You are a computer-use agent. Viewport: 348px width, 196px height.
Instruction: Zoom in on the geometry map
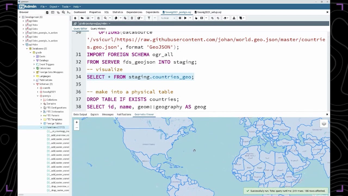(77, 122)
